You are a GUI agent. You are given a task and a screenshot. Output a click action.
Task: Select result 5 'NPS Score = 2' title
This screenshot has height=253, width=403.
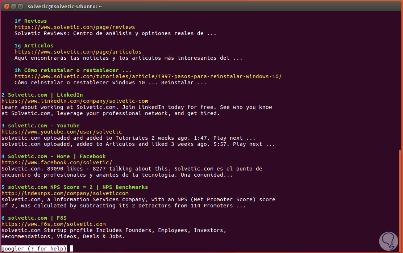(75, 187)
